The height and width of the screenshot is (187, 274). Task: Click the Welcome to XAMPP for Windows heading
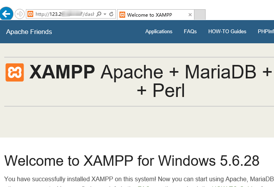(132, 161)
